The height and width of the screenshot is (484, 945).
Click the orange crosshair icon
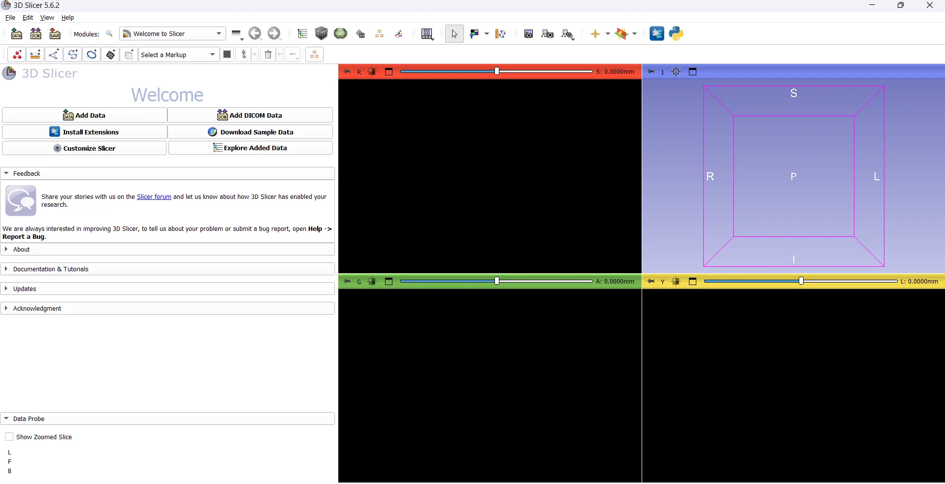(x=595, y=33)
